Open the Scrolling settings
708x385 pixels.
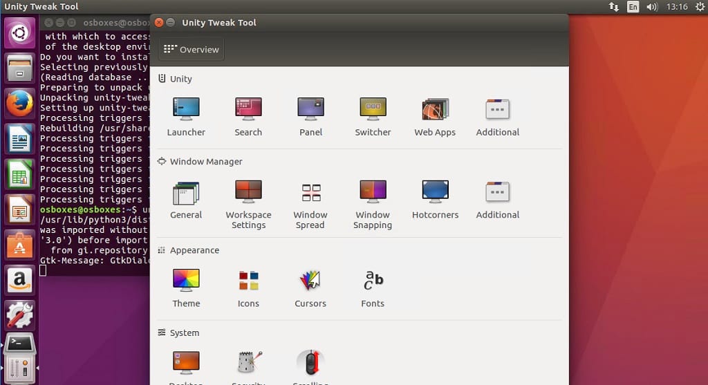click(x=310, y=366)
